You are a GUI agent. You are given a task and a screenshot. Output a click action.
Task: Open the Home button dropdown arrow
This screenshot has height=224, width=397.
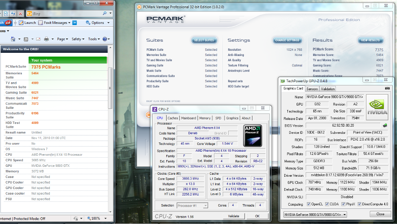point(19,39)
